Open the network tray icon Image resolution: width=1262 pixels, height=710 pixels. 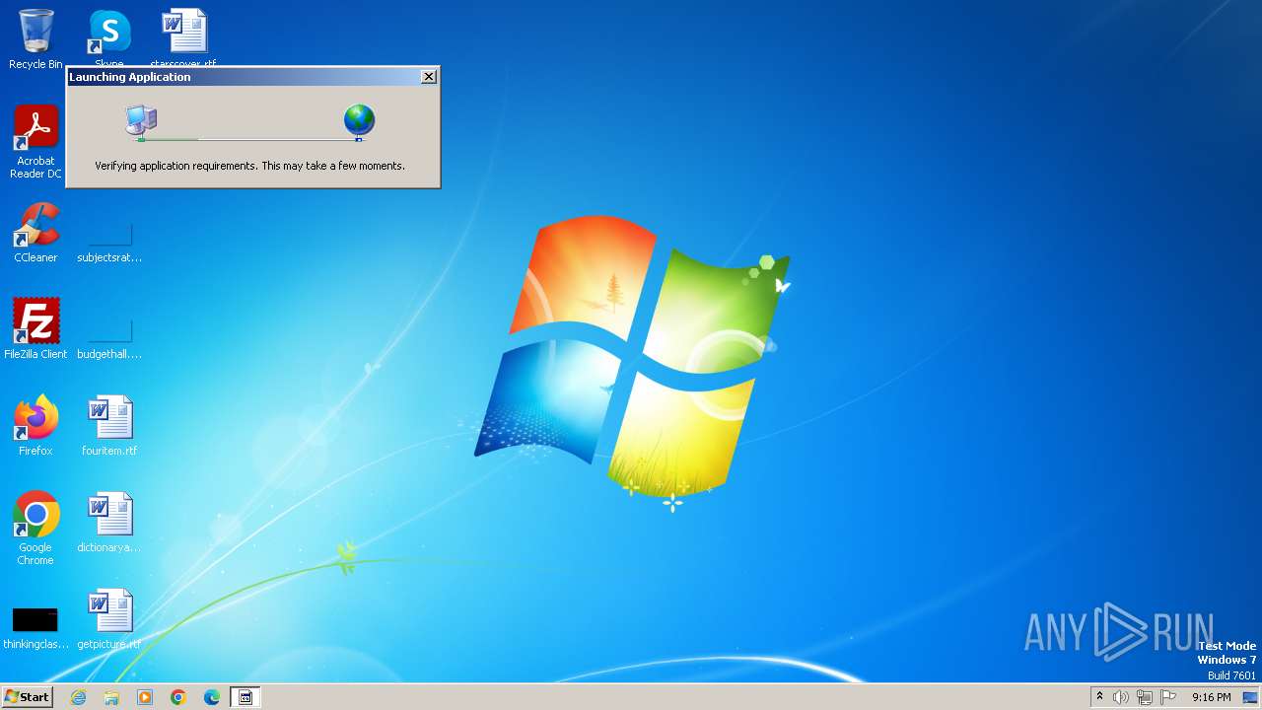point(1145,697)
